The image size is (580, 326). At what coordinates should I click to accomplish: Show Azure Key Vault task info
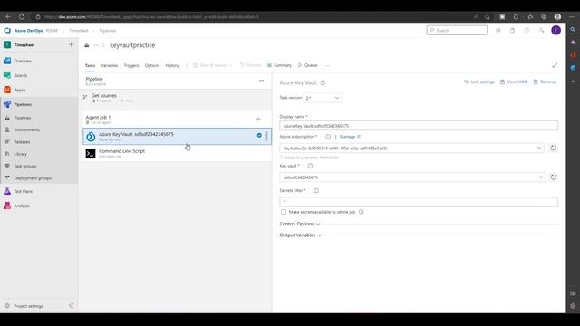click(323, 82)
